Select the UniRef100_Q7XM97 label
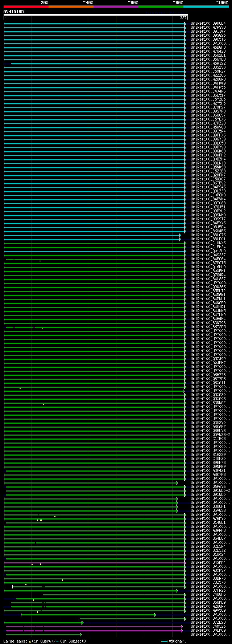This screenshot has height=644, width=232. [208, 107]
